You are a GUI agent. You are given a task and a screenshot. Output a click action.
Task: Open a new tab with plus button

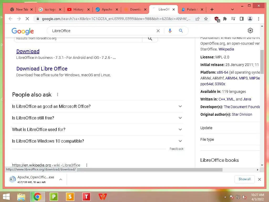pos(212,9)
